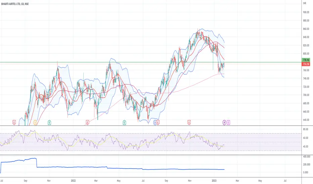Screen dimensions: 313x184
Task: Click the RSI 60.00 axis label
Action: click(305, 138)
